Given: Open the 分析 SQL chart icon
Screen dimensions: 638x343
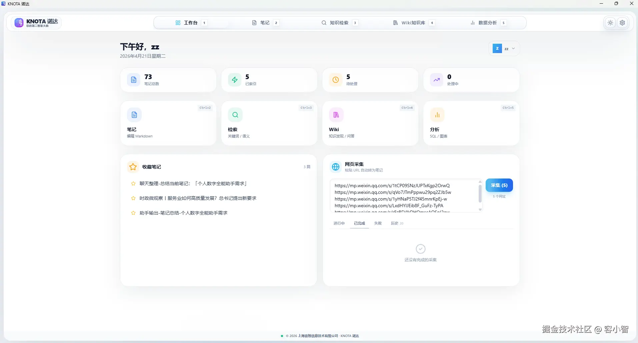Looking at the screenshot, I should (437, 114).
